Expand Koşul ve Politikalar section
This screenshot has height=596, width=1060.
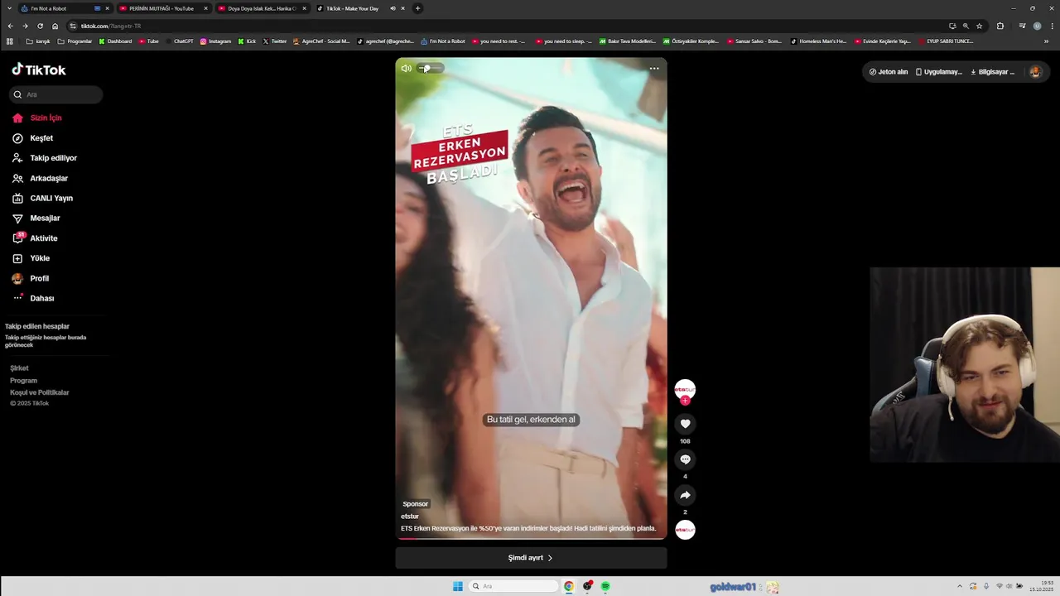(40, 392)
